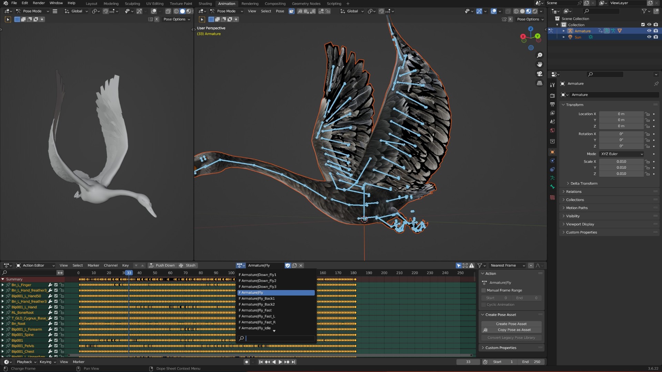Click Copy Pose as Asset button
The image size is (662, 372).
511,330
